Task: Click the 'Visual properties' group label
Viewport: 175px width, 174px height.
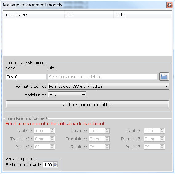Action: pyautogui.click(x=20, y=159)
